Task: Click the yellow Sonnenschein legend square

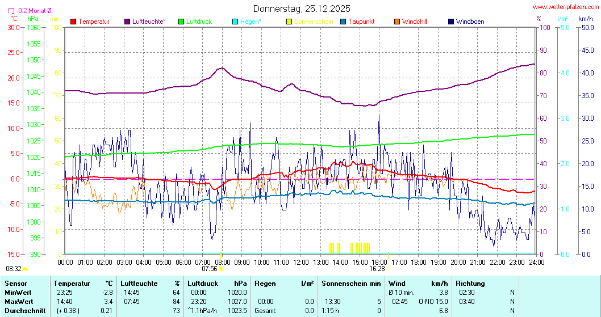Action: [289, 22]
